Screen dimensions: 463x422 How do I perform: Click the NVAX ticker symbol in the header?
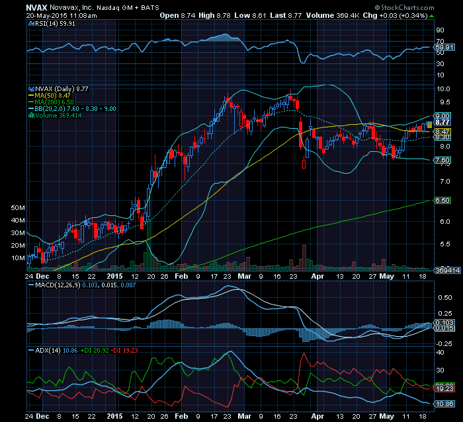(36, 8)
